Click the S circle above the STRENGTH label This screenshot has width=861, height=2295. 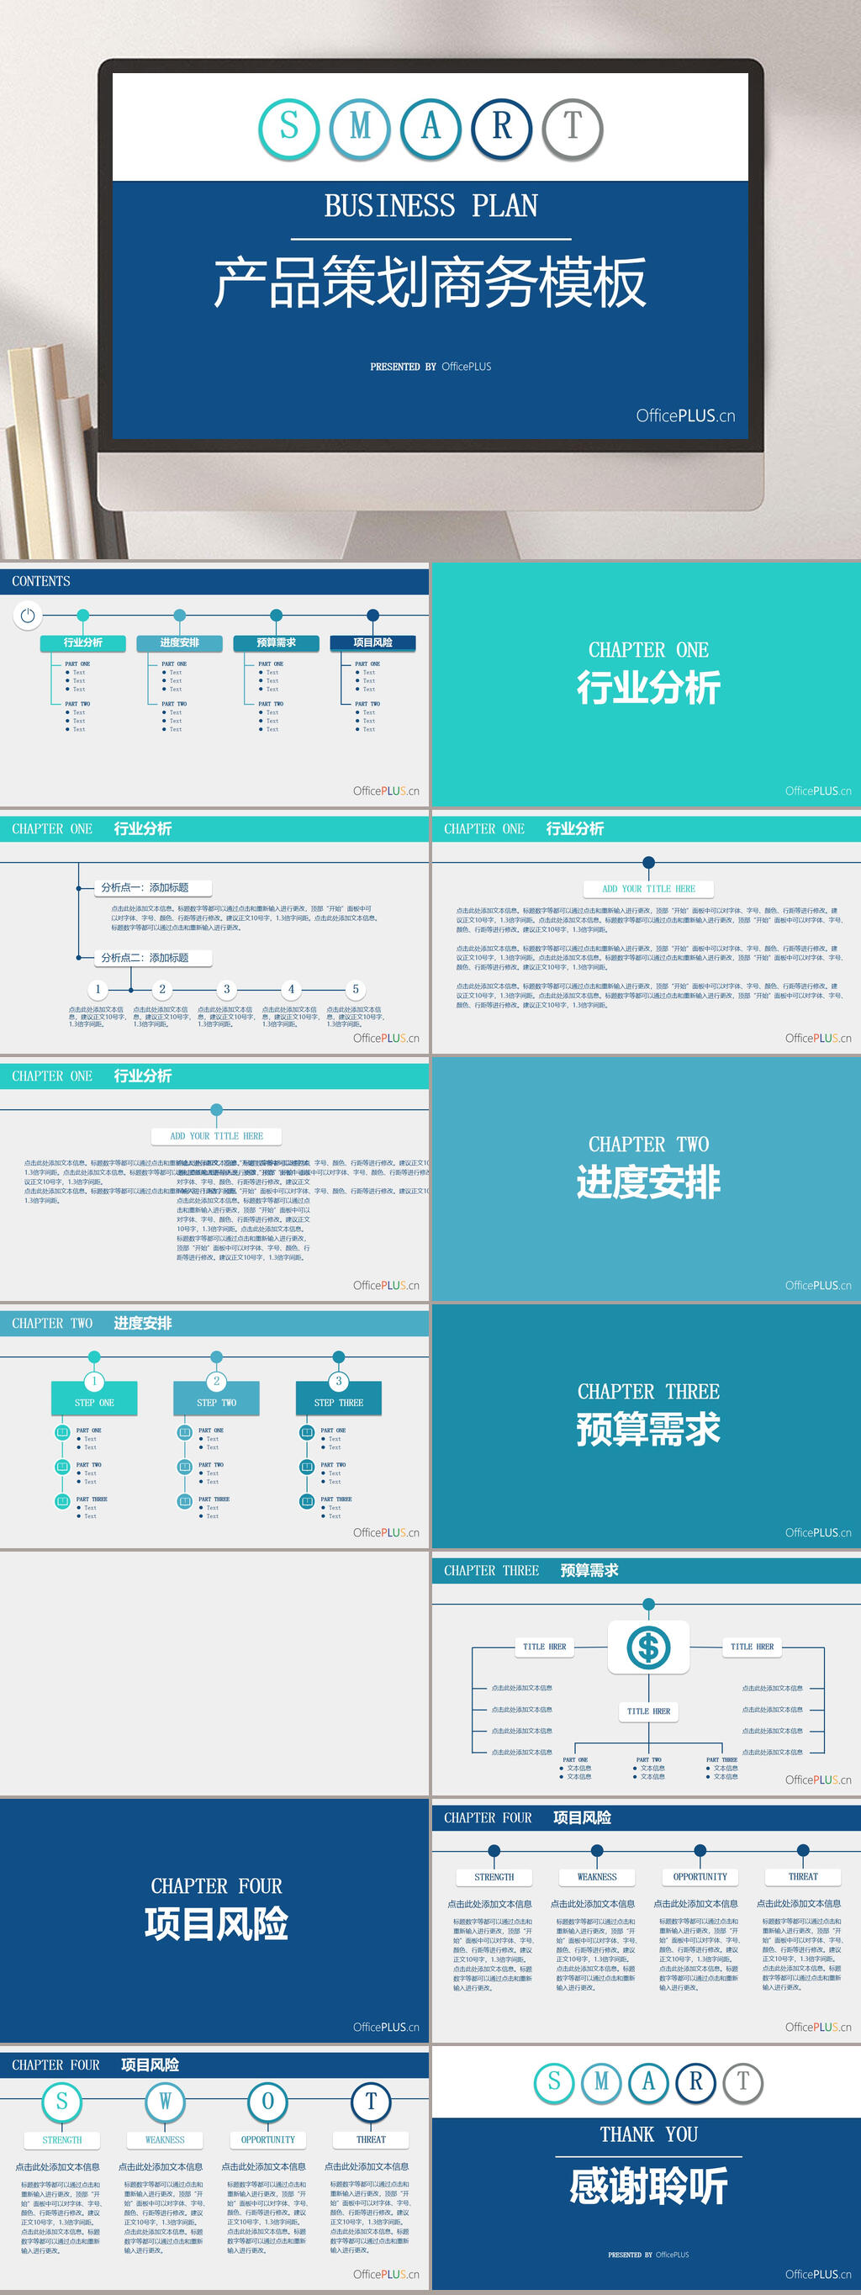62,2102
